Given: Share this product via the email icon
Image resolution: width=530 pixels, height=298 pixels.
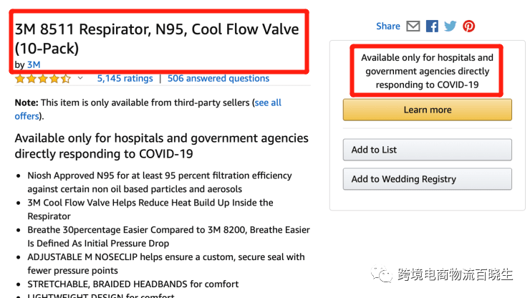Looking at the screenshot, I should (413, 27).
